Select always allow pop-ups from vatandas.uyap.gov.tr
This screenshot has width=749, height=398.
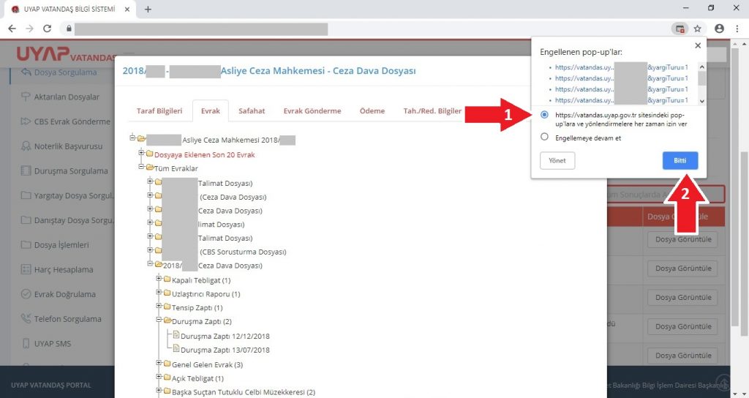pos(544,115)
